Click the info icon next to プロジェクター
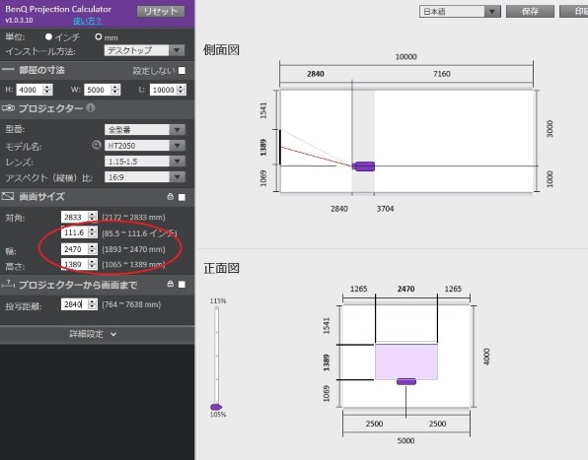Viewport: 588px width, 460px height. click(91, 107)
